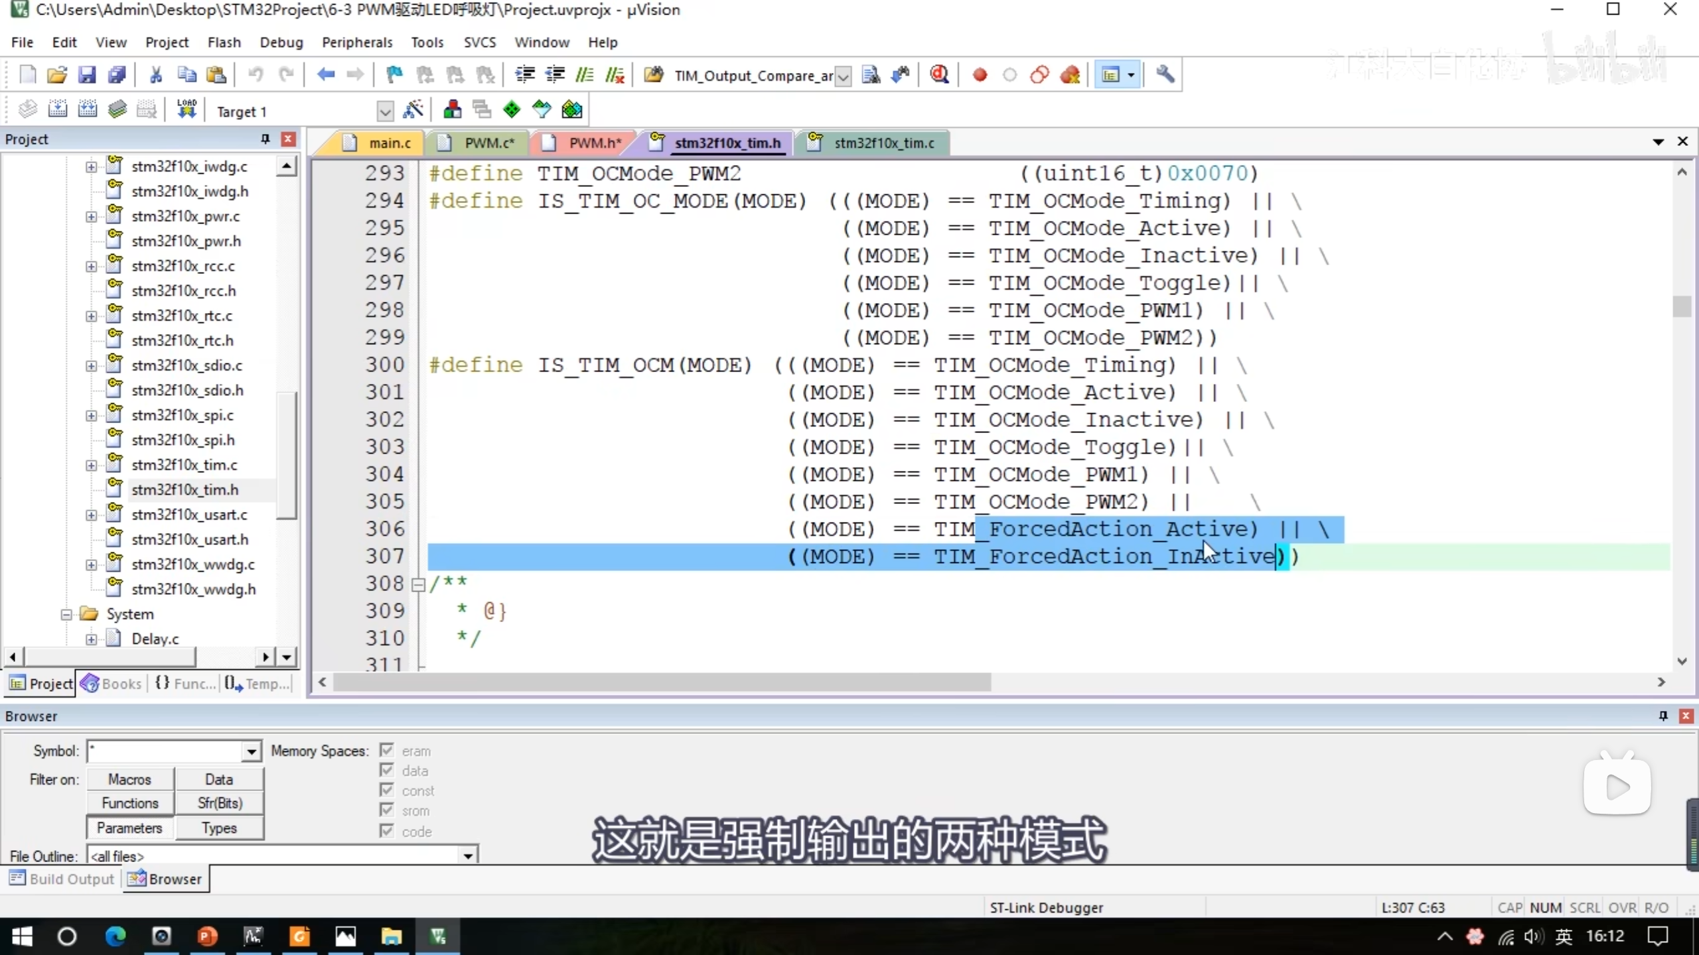
Task: Open Configuration wrench icon
Action: pyautogui.click(x=1165, y=75)
